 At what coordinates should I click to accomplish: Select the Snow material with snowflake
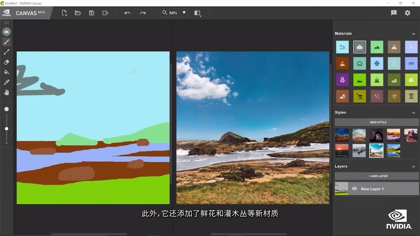[377, 63]
